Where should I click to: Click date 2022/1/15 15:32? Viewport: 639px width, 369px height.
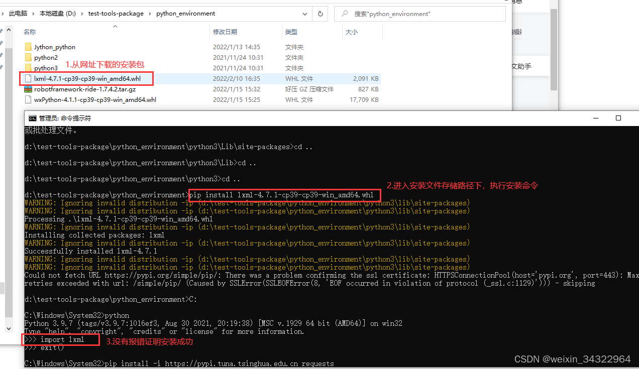(237, 89)
